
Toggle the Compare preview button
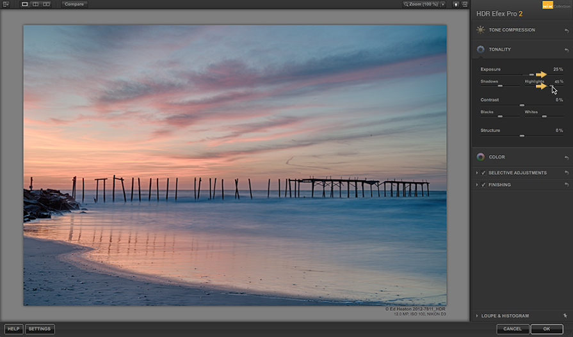[74, 4]
